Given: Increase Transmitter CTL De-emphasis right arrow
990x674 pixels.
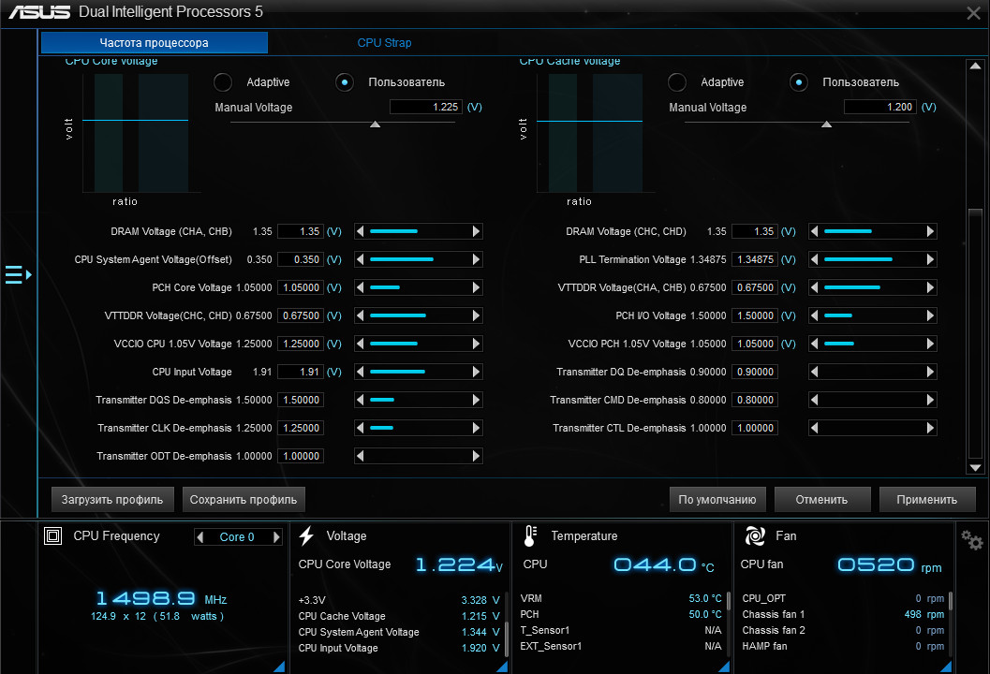Looking at the screenshot, I should (930, 428).
